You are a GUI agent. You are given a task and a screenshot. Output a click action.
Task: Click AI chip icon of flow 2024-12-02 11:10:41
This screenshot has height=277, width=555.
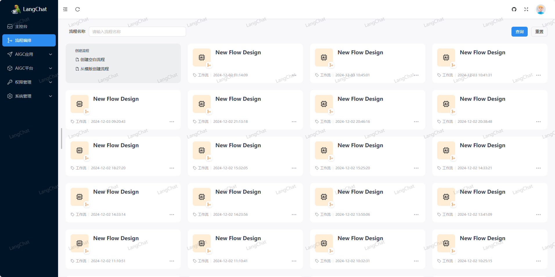pyautogui.click(x=202, y=243)
